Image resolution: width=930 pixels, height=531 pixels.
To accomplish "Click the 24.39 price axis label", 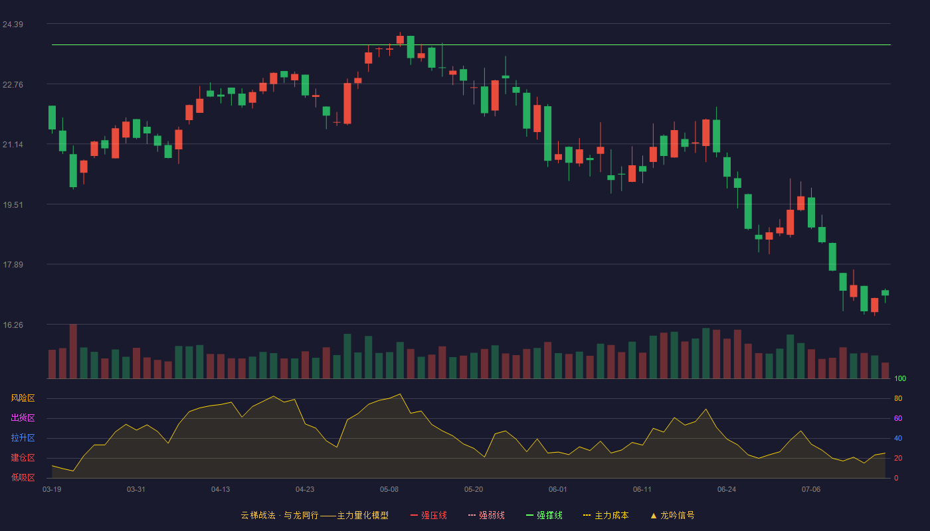I will 13,25.
